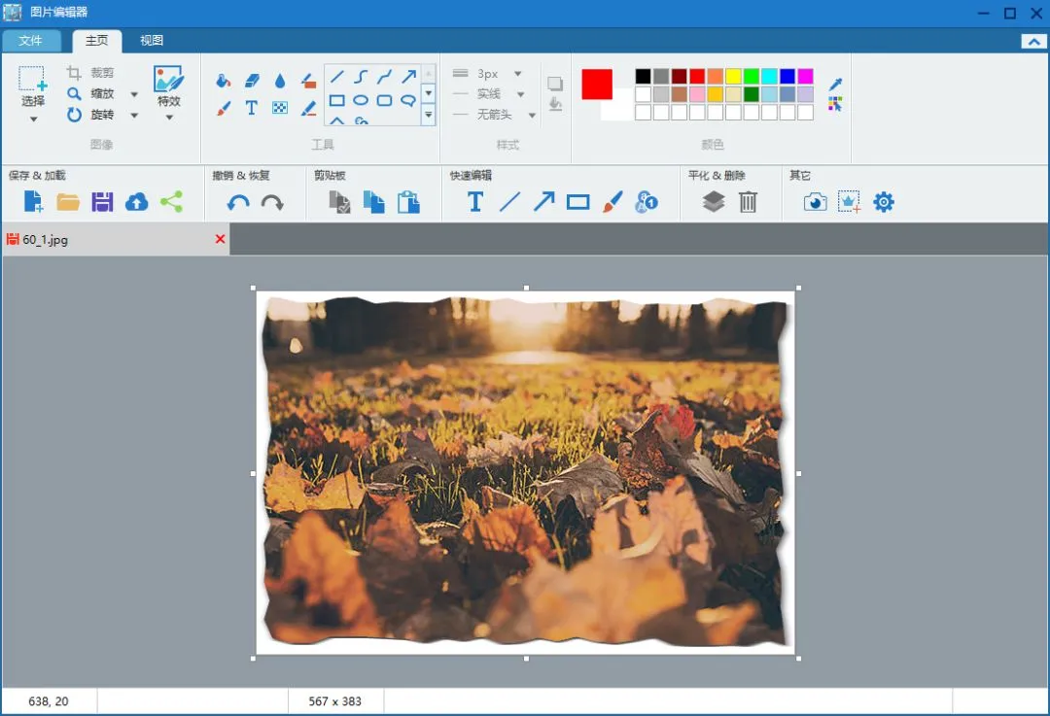The height and width of the screenshot is (716, 1050).
Task: Expand the 特效 effects dropdown
Action: 169,118
